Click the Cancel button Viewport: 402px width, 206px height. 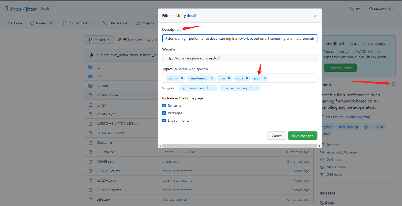277,136
